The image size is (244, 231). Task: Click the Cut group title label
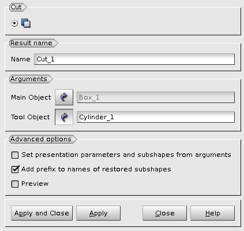16,7
